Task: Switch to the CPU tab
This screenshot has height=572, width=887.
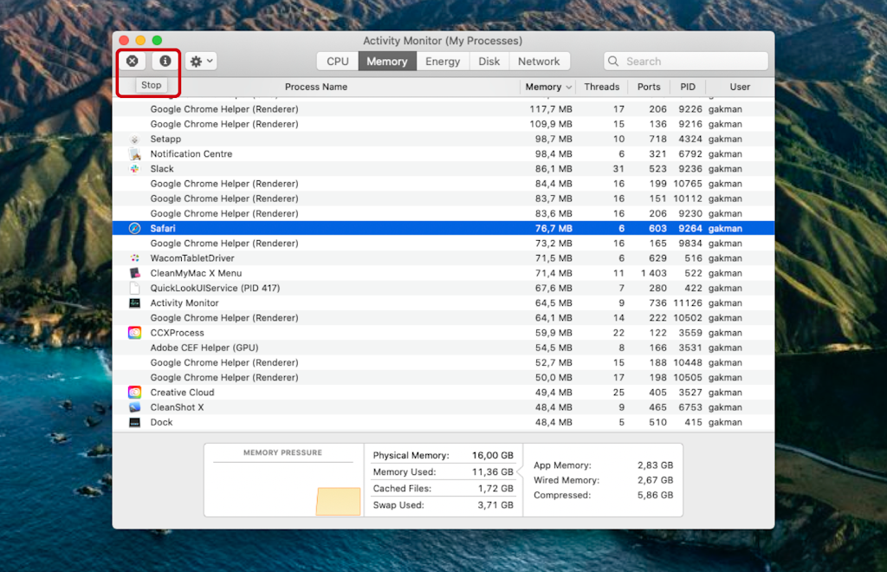Action: coord(337,61)
